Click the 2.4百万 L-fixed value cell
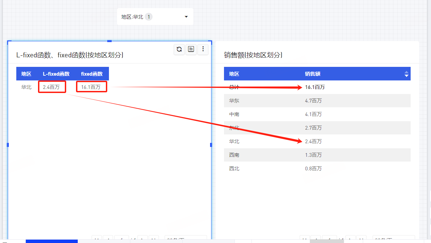Viewport: 431px width, 243px height. pyautogui.click(x=52, y=87)
